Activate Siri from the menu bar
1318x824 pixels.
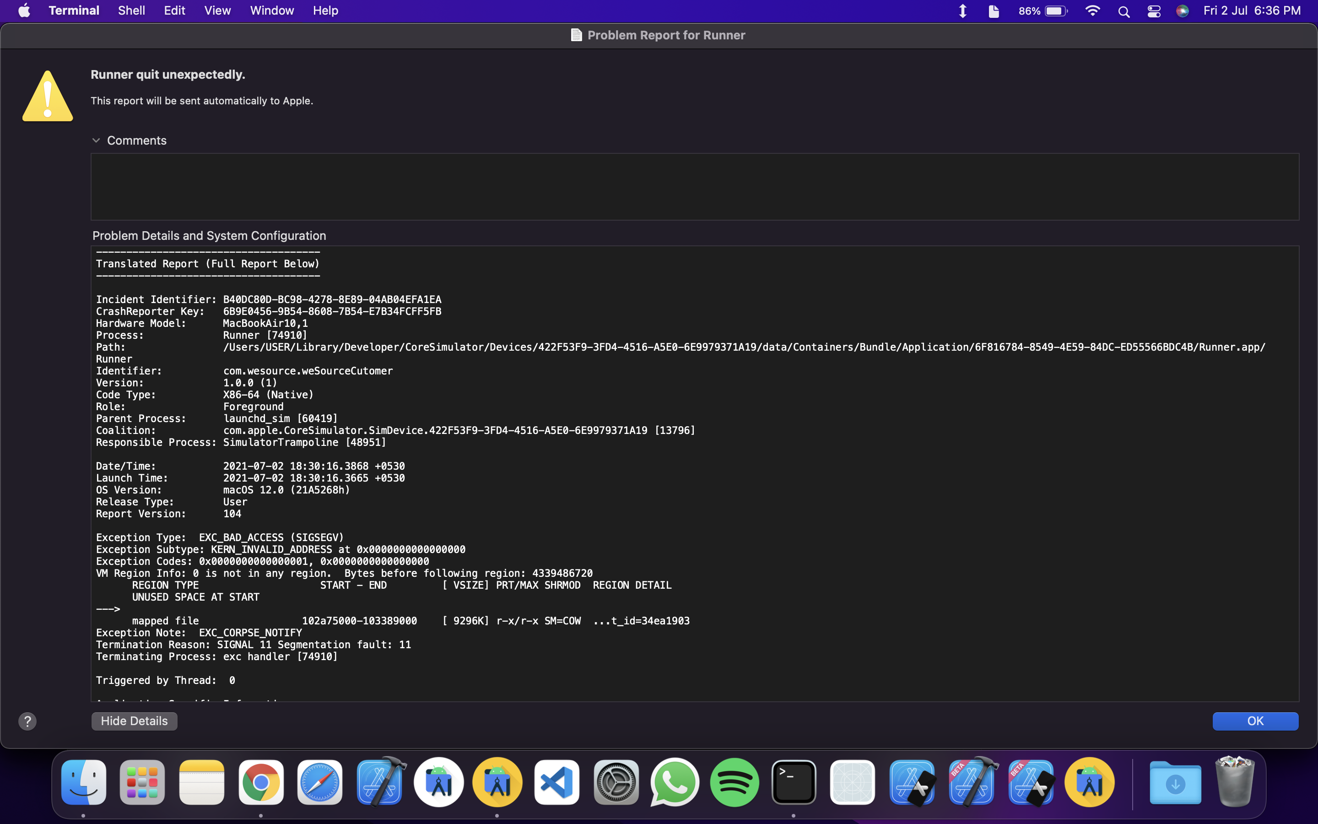point(1183,11)
